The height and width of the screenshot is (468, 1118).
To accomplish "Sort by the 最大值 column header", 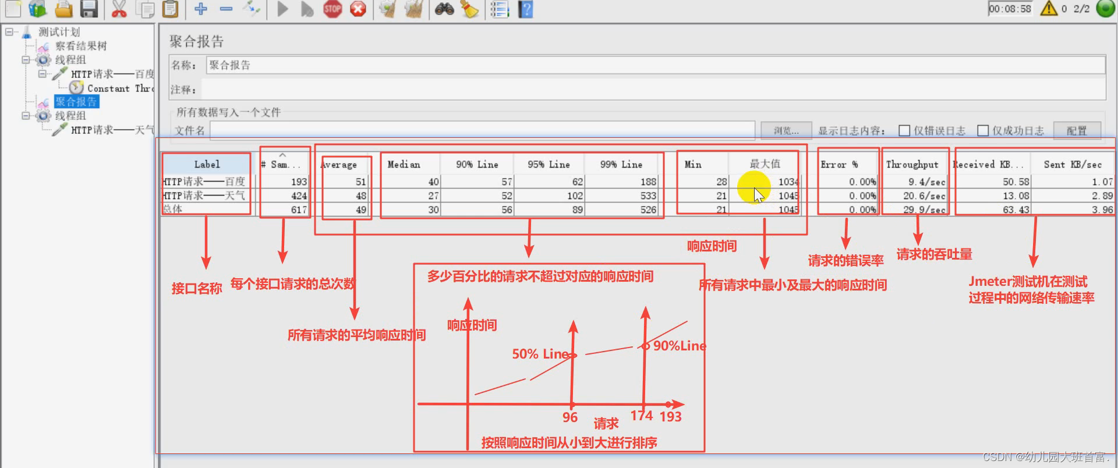I will (765, 164).
